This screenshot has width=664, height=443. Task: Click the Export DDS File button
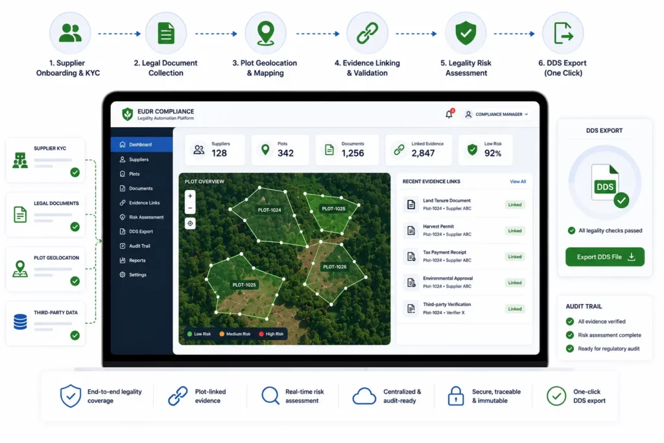coord(605,257)
